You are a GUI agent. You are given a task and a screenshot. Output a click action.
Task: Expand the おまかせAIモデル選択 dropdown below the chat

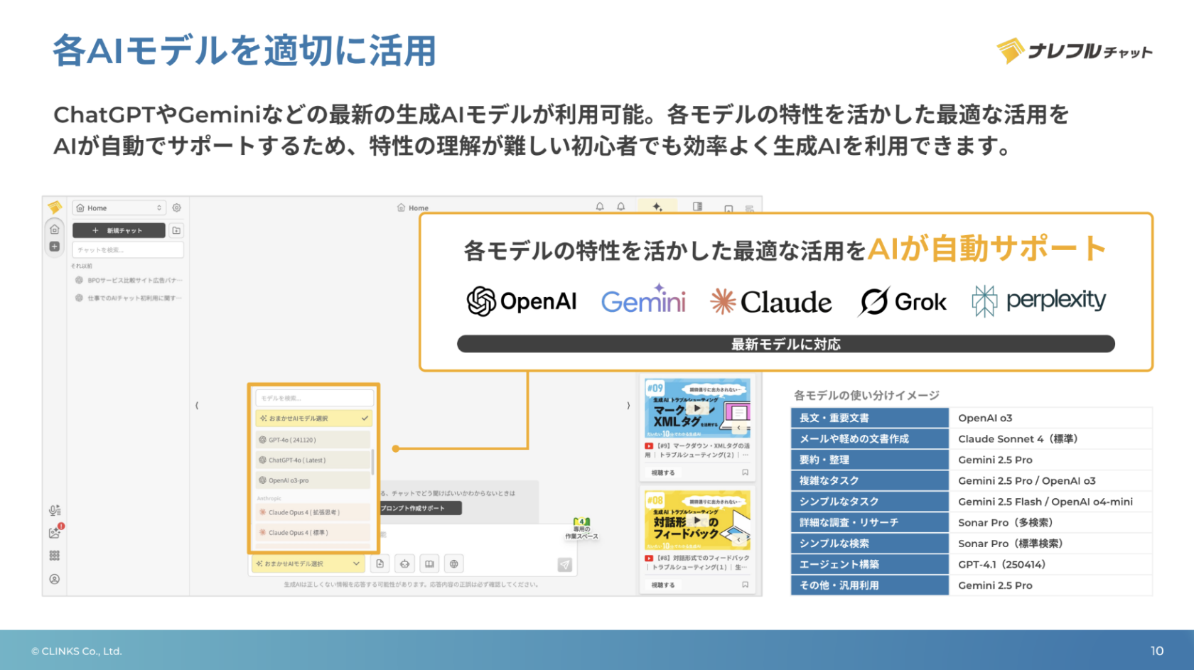pyautogui.click(x=308, y=564)
